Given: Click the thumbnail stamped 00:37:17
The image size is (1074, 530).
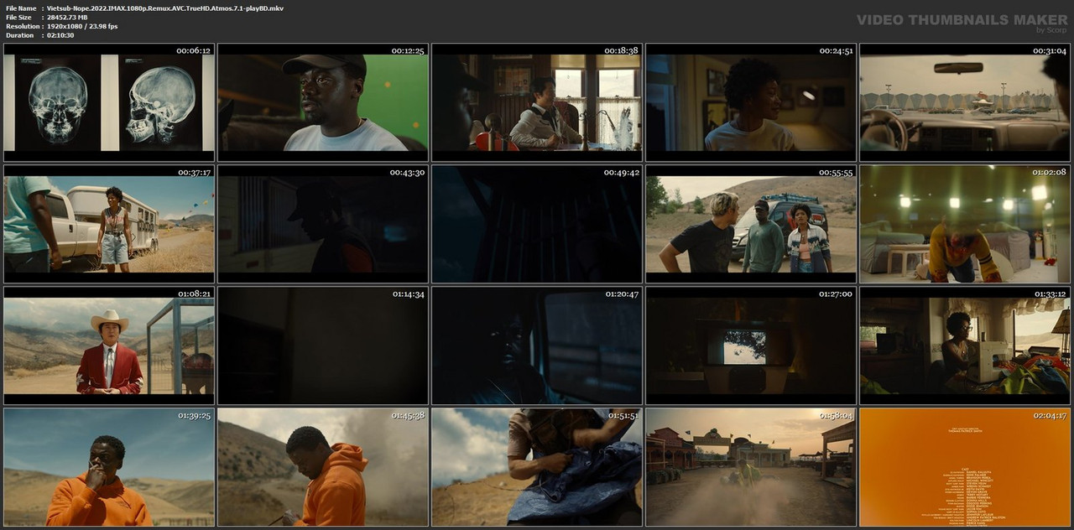Looking at the screenshot, I should (x=109, y=224).
